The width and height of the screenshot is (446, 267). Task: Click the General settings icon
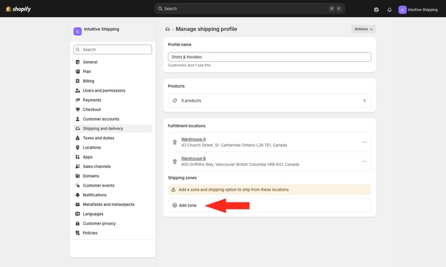[x=77, y=62]
